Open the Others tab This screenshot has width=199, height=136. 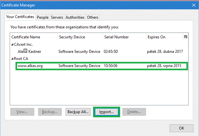tap(92, 17)
